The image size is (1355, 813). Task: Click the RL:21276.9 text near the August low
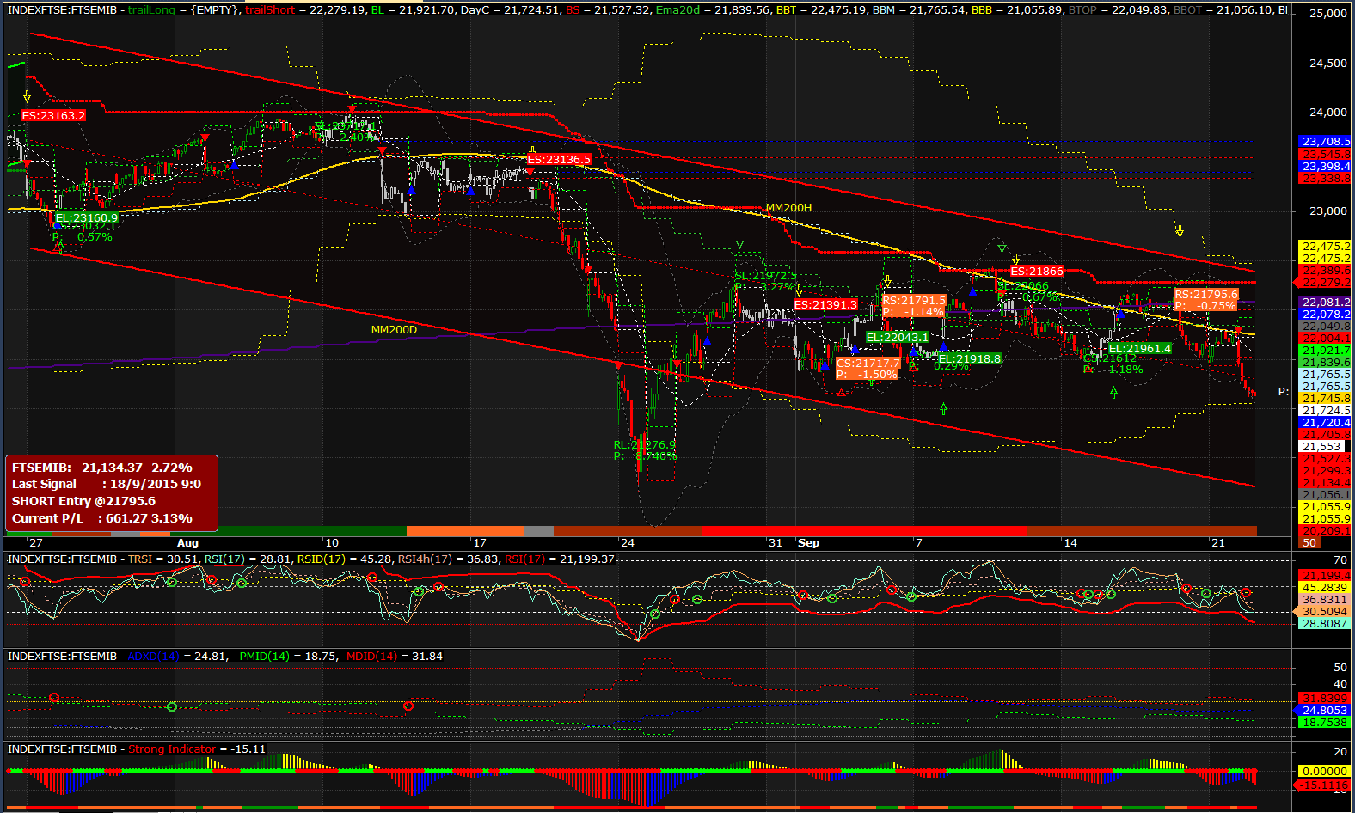[x=644, y=445]
